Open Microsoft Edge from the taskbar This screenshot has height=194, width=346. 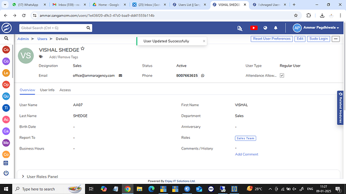coord(151,189)
